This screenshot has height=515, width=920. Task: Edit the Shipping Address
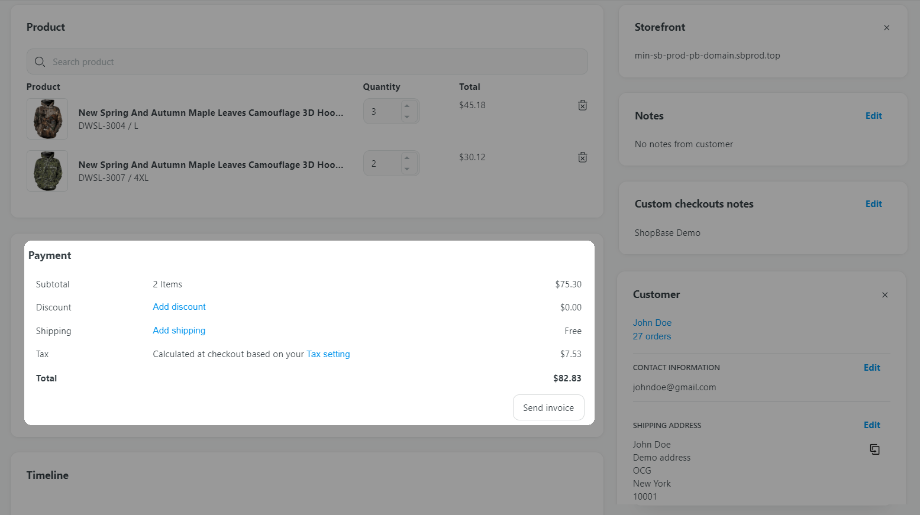pos(872,425)
